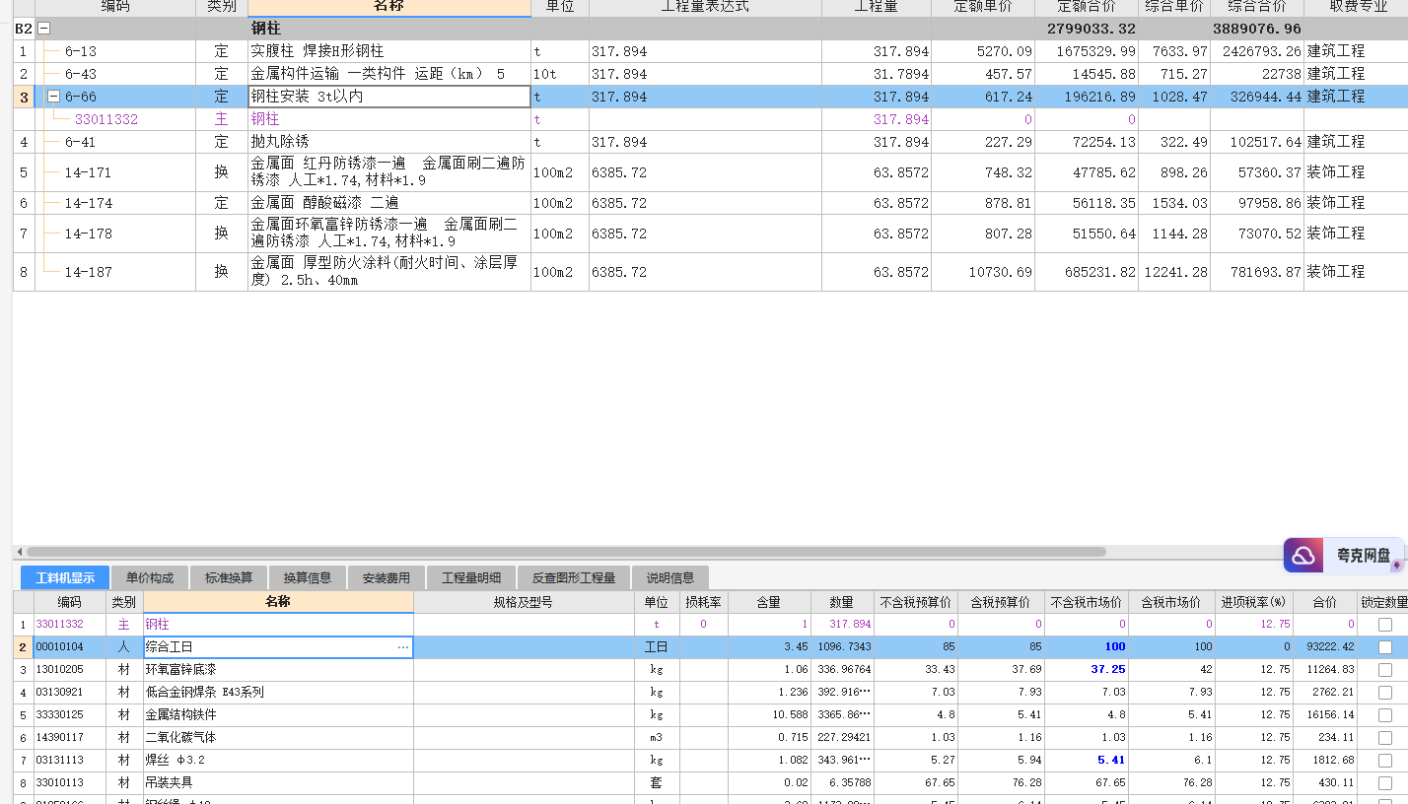Toggle lock quantity checkbox for 钢柱 material row
This screenshot has height=804, width=1408.
(1385, 625)
